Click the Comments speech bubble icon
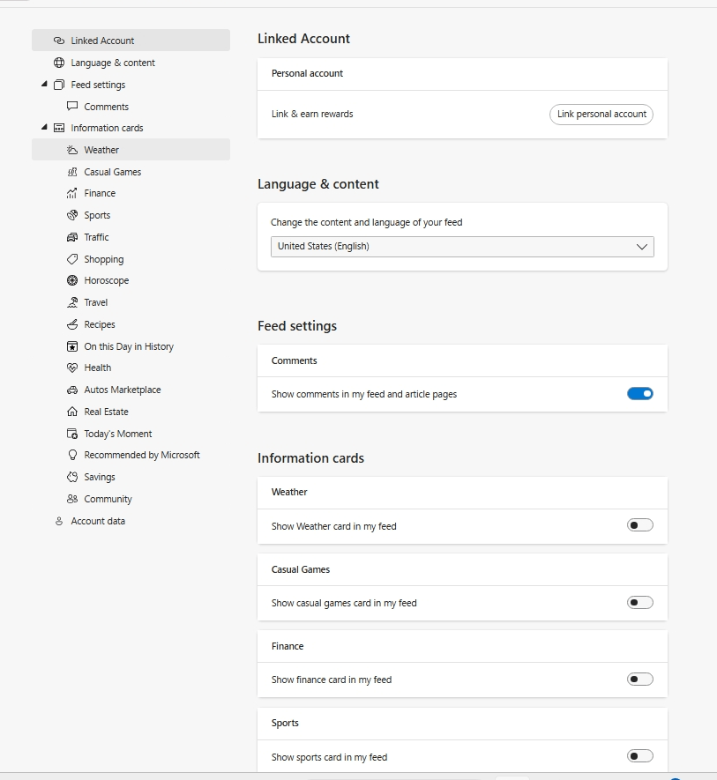717x780 pixels. click(72, 106)
